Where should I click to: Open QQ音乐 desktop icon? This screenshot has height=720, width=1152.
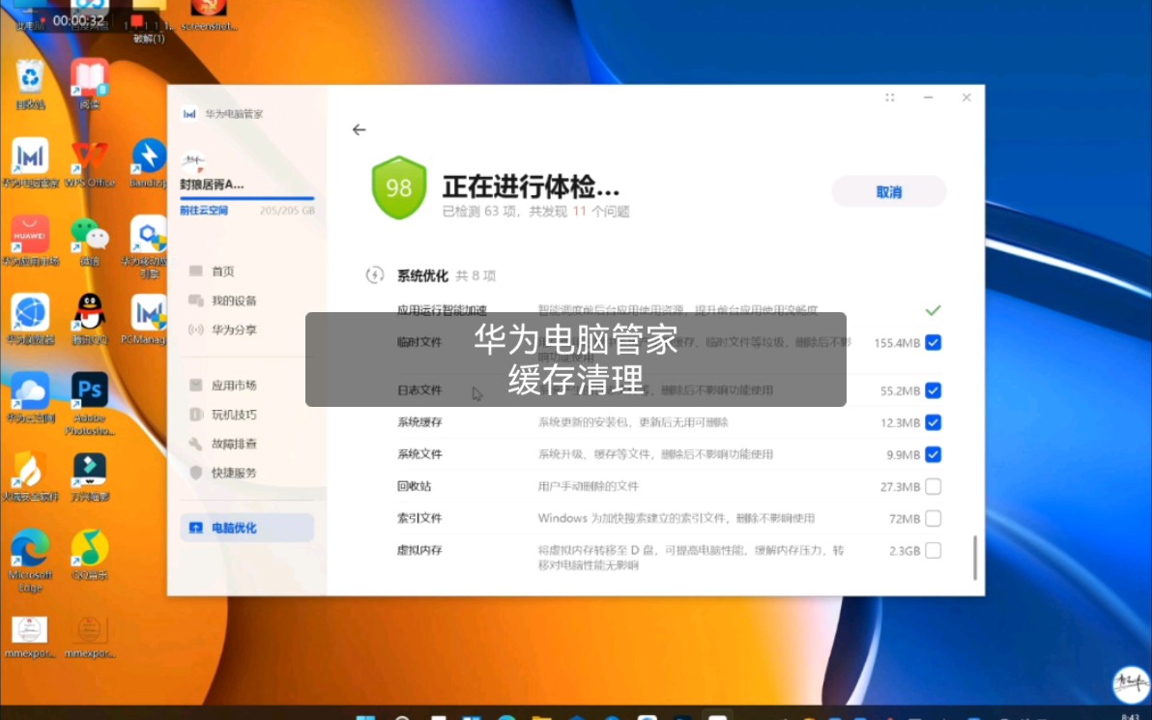click(90, 555)
